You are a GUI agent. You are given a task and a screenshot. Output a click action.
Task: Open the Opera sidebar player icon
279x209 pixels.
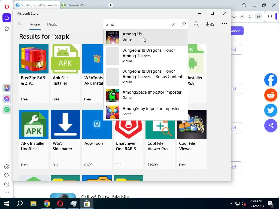7,167
